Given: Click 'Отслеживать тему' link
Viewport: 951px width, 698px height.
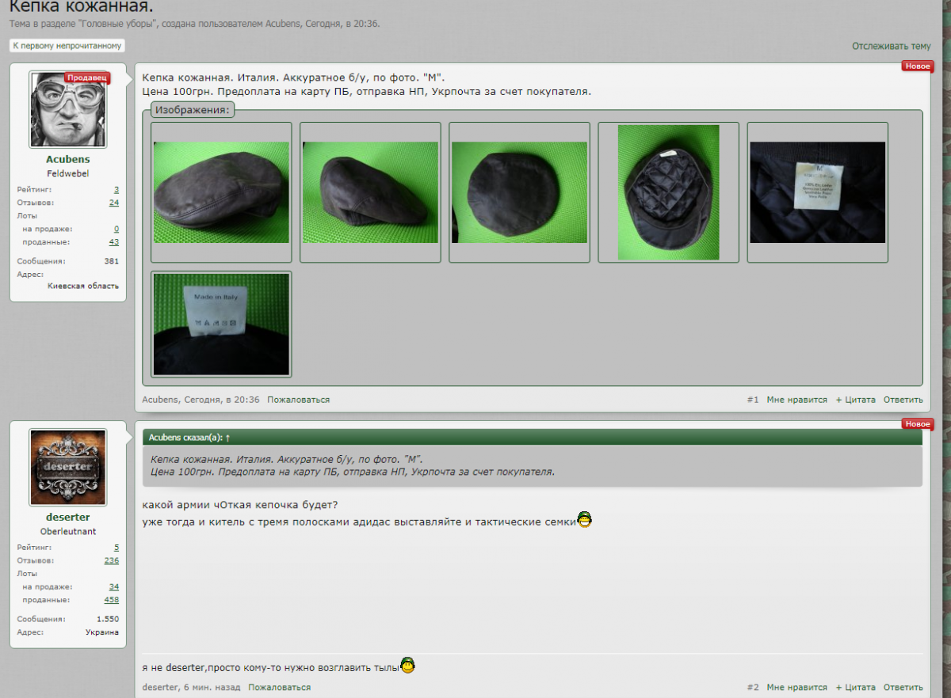Looking at the screenshot, I should (892, 47).
